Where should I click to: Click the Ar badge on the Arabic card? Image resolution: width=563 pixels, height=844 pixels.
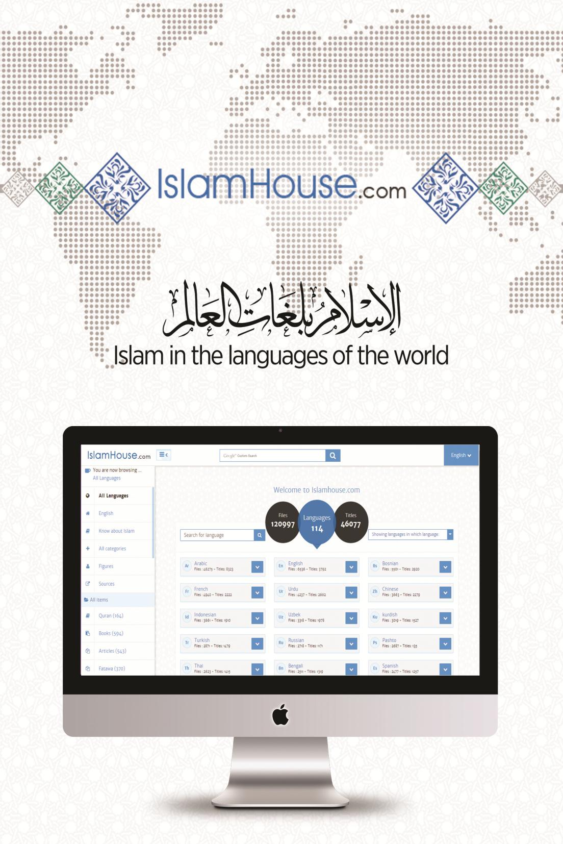pyautogui.click(x=187, y=566)
